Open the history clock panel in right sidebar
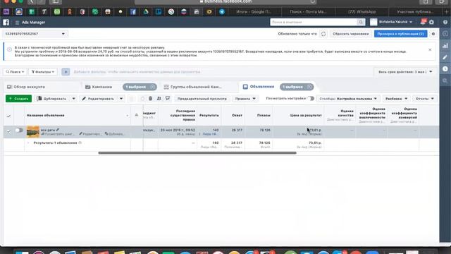Viewport: 451px width, 254px height. [445, 69]
